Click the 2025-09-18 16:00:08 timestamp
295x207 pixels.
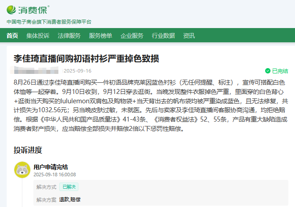(55, 175)
